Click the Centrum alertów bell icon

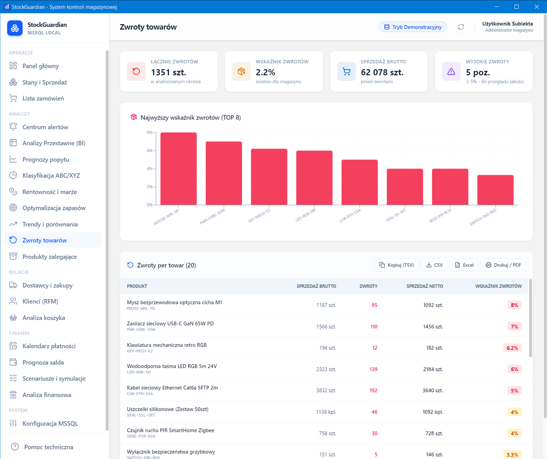pyautogui.click(x=13, y=127)
